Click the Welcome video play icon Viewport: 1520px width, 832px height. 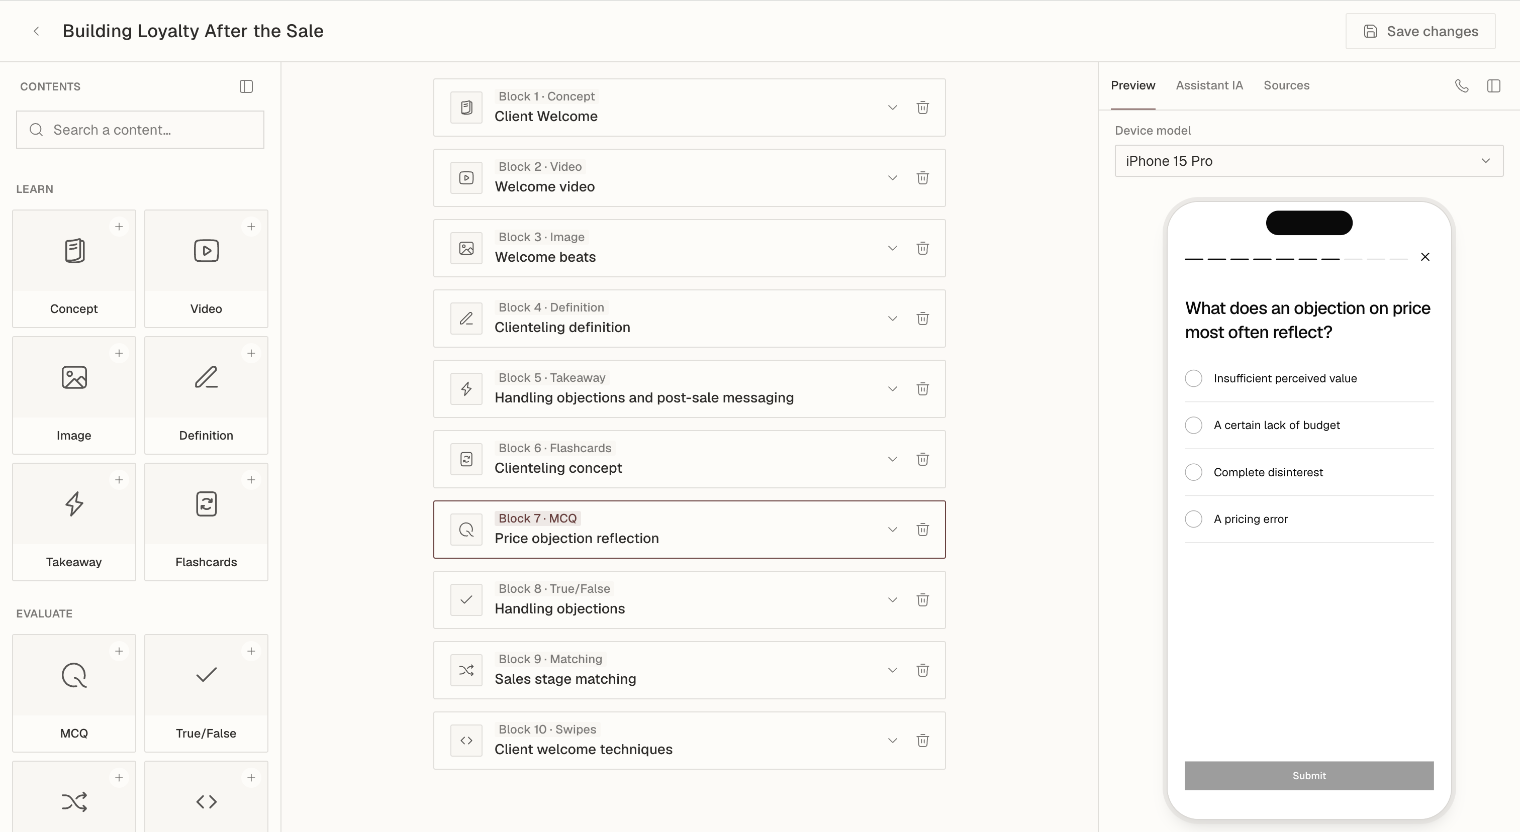pos(466,177)
